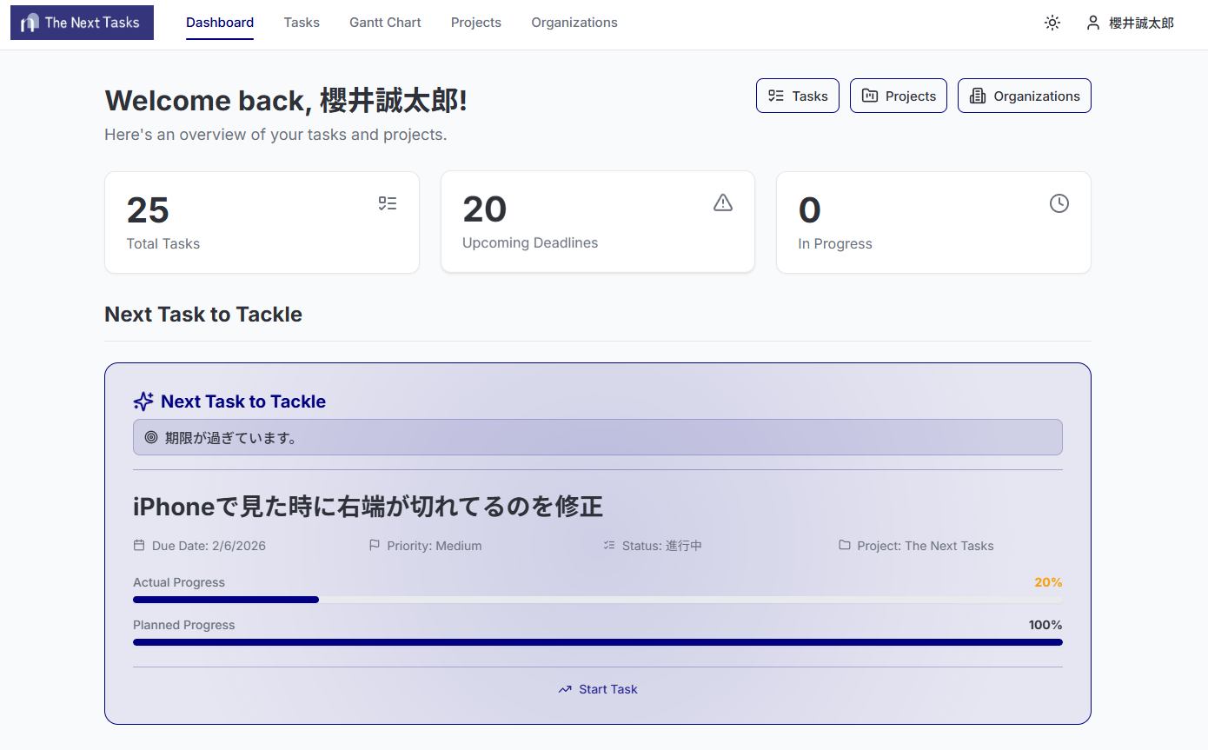Viewport: 1208px width, 750px height.
Task: Click the warning triangle on Upcoming Deadlines card
Action: (x=723, y=202)
